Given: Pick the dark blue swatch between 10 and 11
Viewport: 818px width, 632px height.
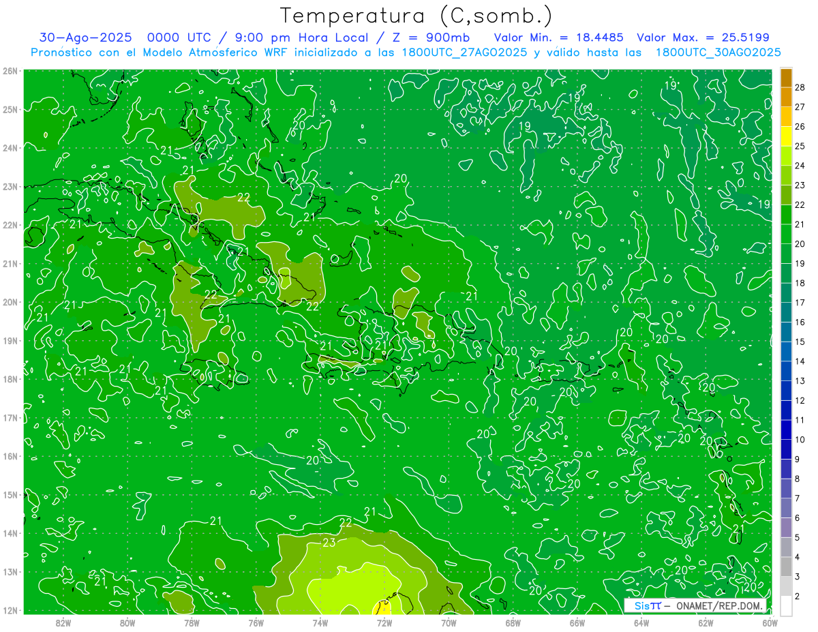Looking at the screenshot, I should pos(786,430).
